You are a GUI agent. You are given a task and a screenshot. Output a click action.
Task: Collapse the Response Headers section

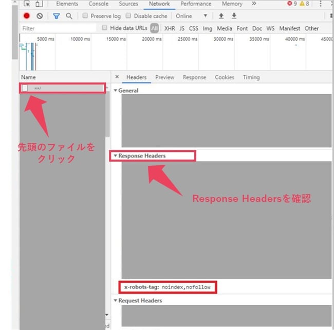(116, 156)
